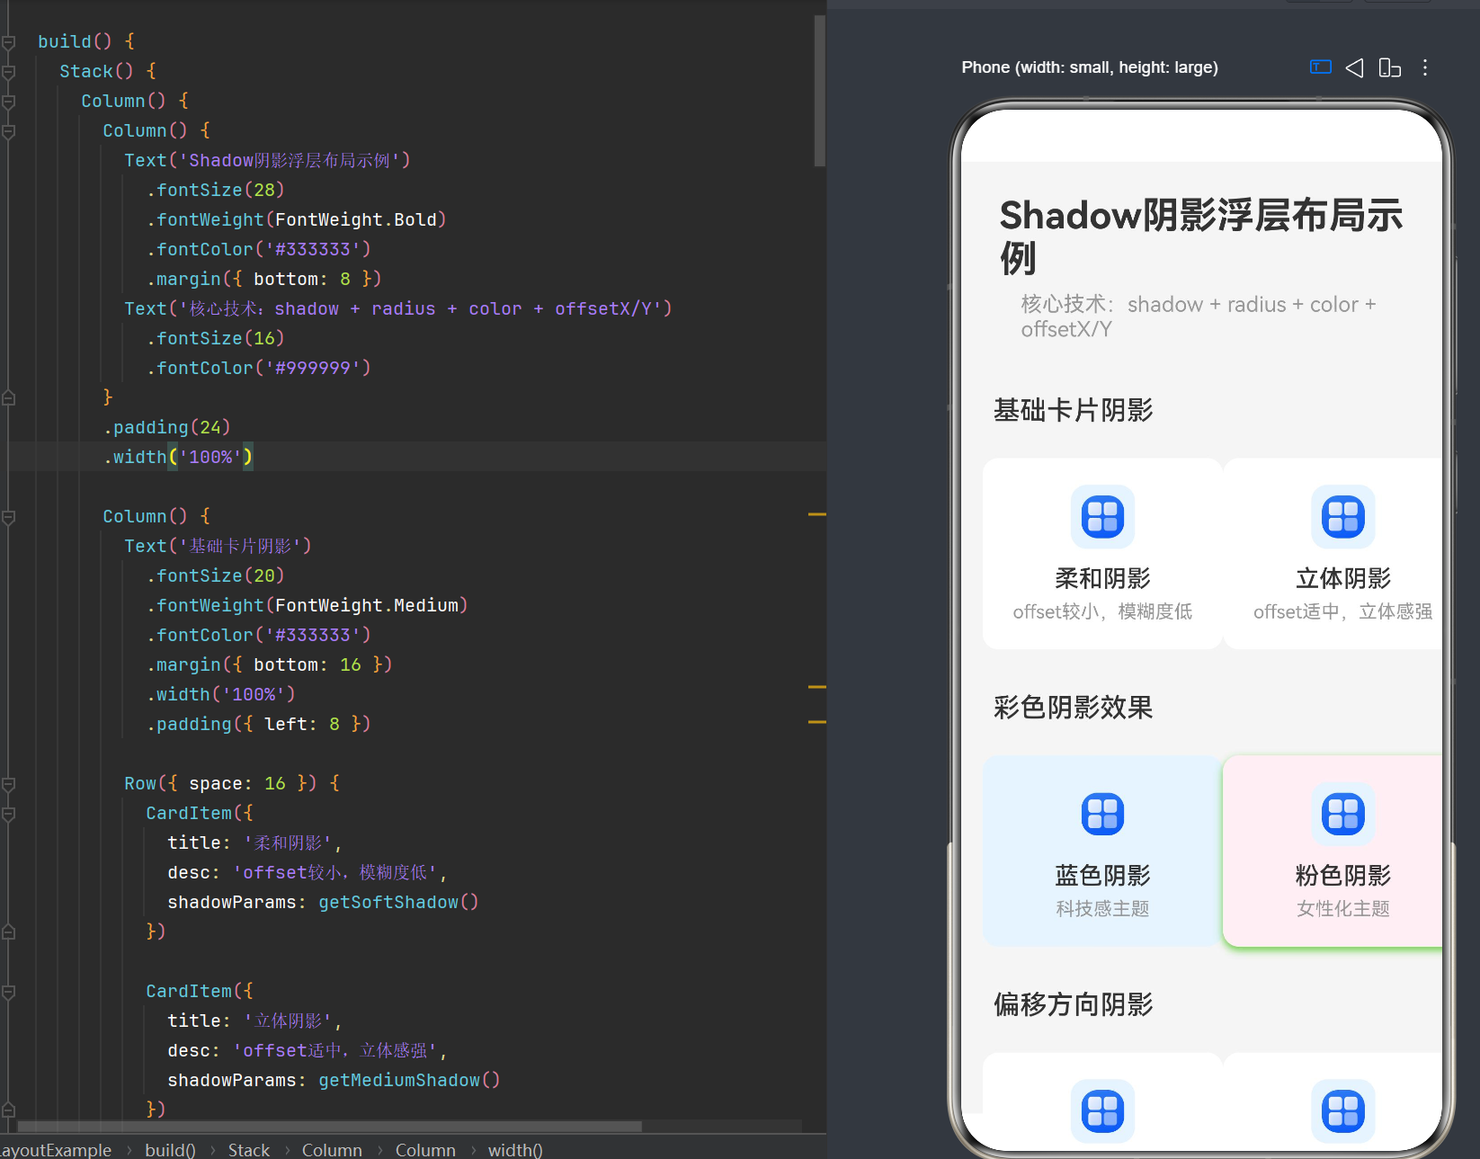Jump to warning stripe beside .width('100%') line
1480x1159 pixels.
pyautogui.click(x=816, y=687)
